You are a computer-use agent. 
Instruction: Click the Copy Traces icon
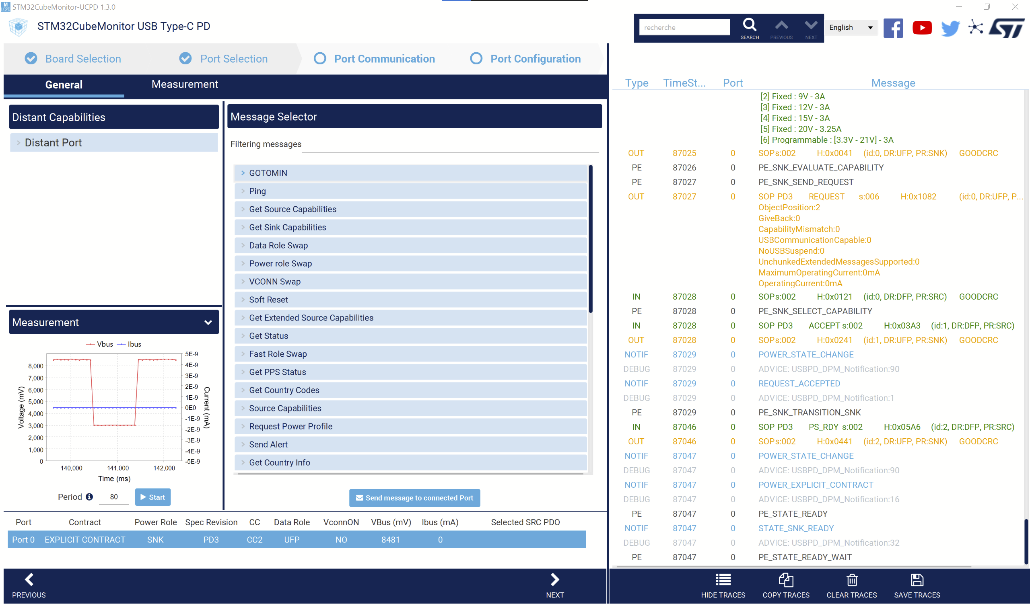point(786,580)
